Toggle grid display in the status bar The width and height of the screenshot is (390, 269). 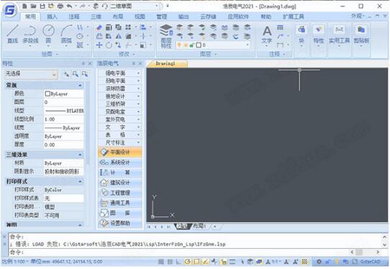pyautogui.click(x=170, y=262)
